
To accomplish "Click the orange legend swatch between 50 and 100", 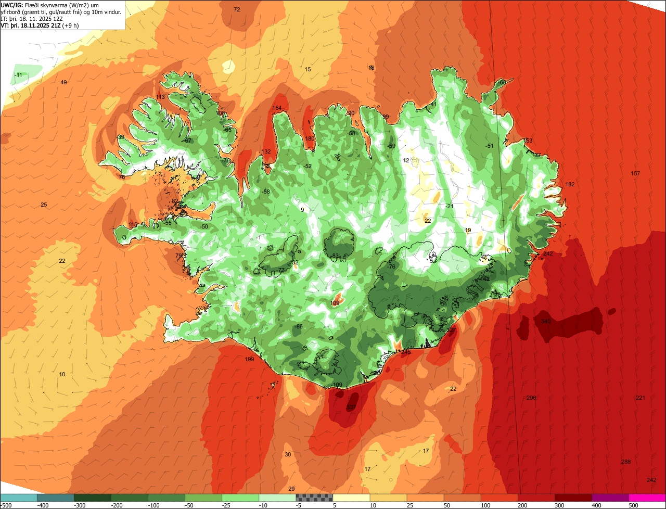I will pos(462,498).
